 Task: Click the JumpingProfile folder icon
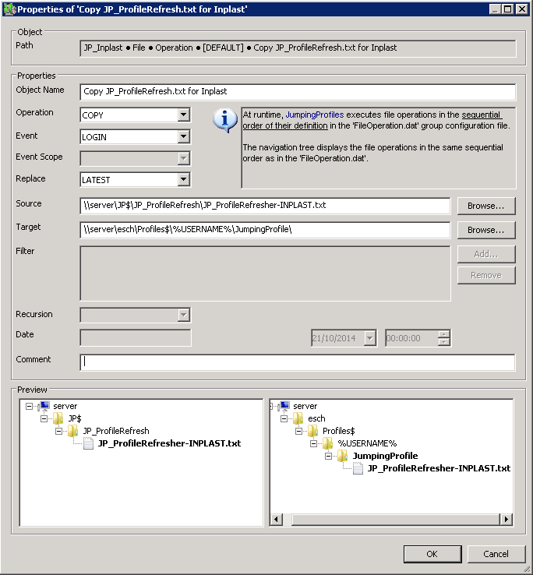[343, 456]
